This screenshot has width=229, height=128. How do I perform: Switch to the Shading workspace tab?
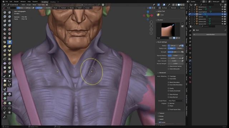(x=53, y=2)
